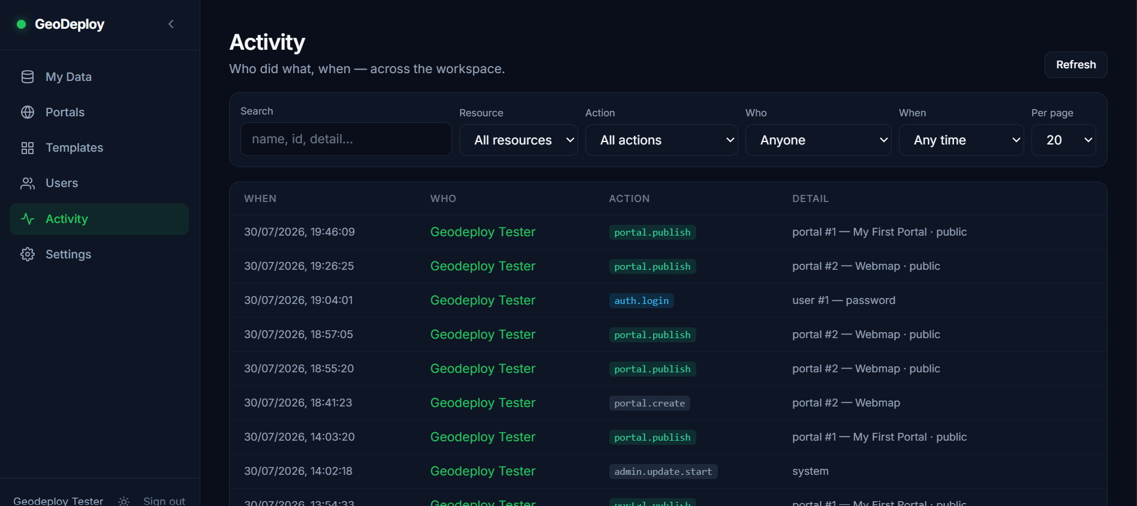Click the green GeoDeploy status dot
Screen dimensions: 1137x506
click(22, 24)
